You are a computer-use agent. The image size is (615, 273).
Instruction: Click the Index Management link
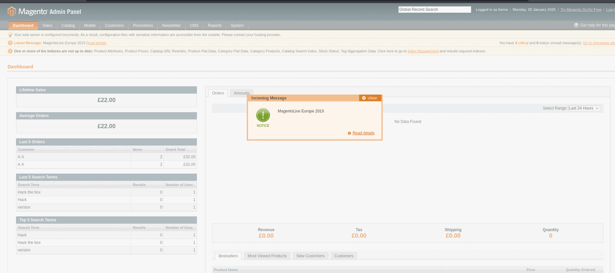(423, 51)
